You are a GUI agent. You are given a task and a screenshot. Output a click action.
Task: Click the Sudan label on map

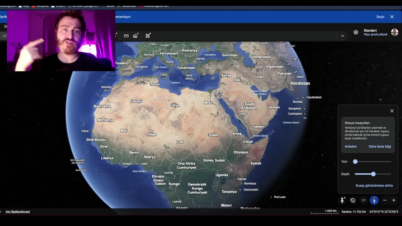(214, 135)
